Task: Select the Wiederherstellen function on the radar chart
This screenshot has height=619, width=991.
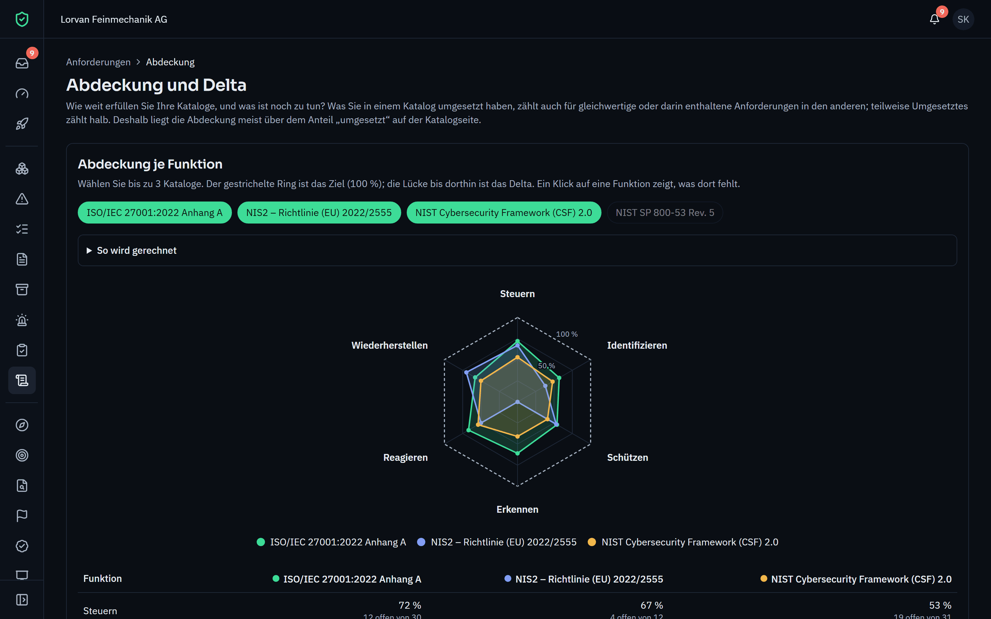Action: click(x=390, y=345)
